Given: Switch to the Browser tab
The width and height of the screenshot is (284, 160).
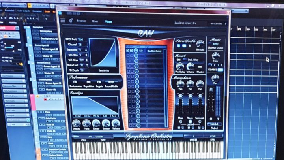Looking at the screenshot, I should click(81, 21).
